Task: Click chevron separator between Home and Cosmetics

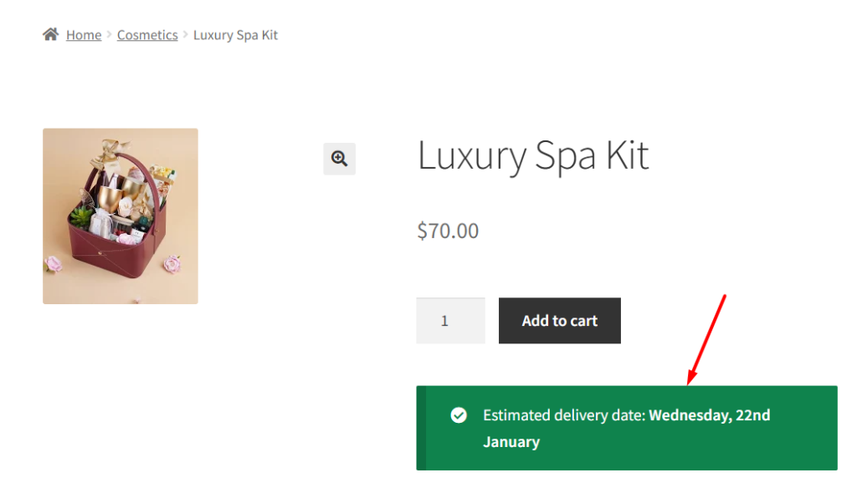Action: pyautogui.click(x=110, y=35)
